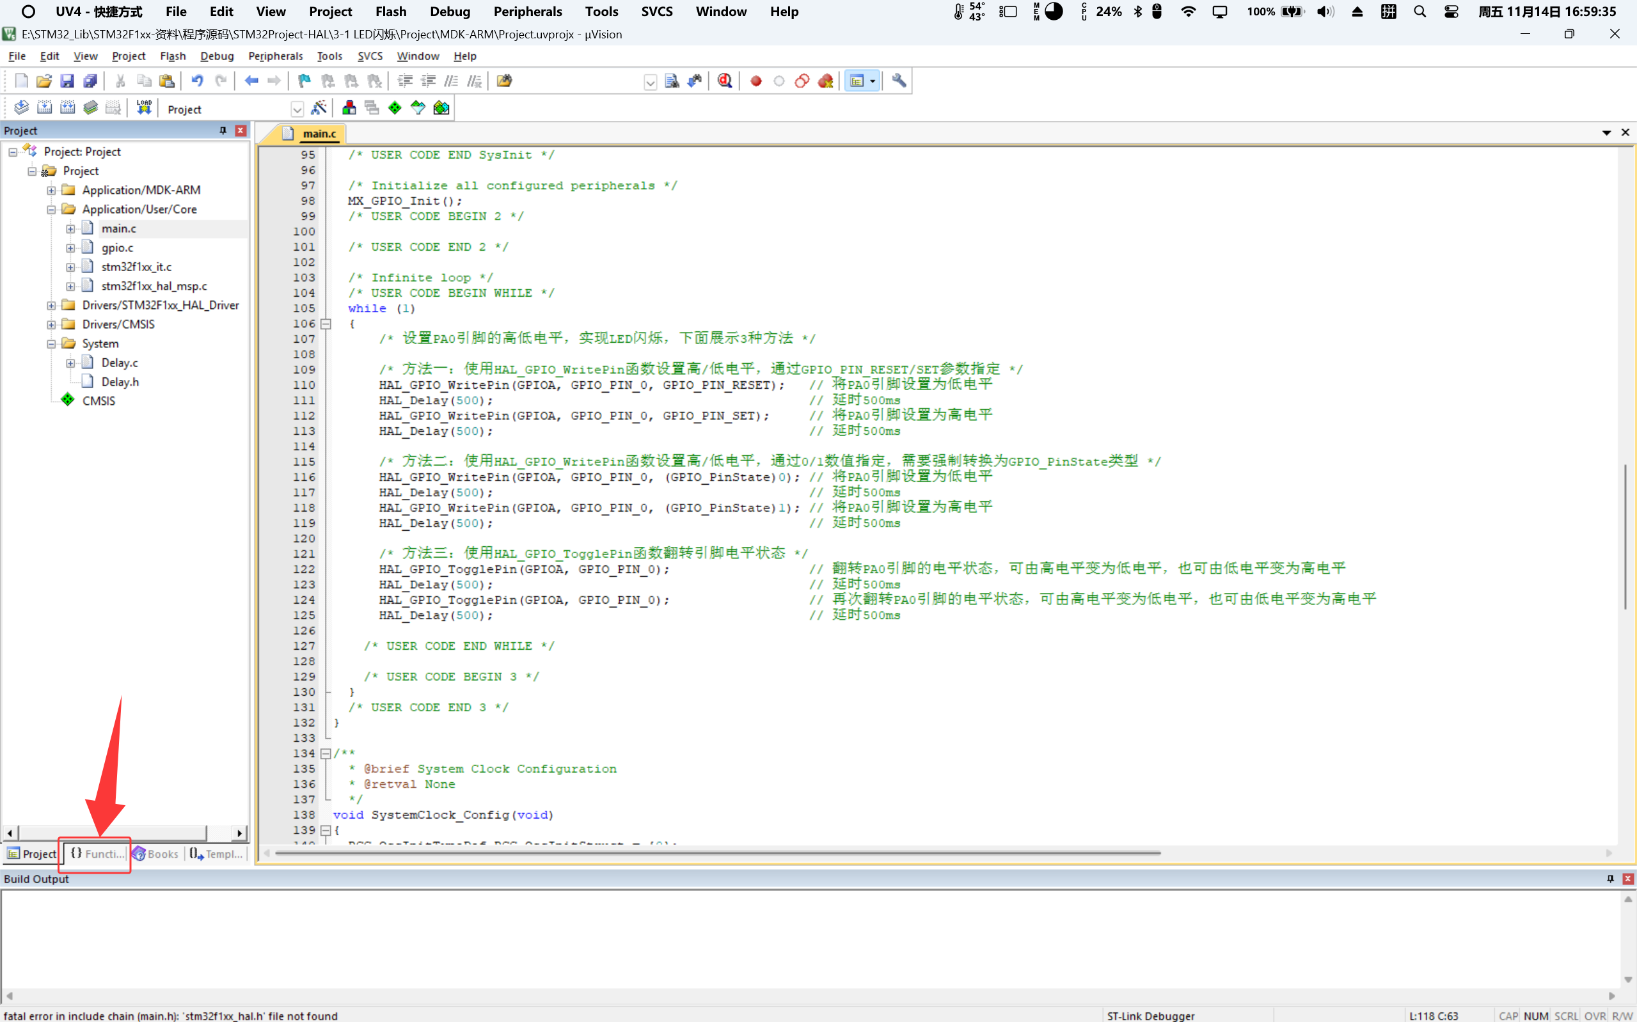Open the Project target dropdown
1637x1022 pixels.
297,109
